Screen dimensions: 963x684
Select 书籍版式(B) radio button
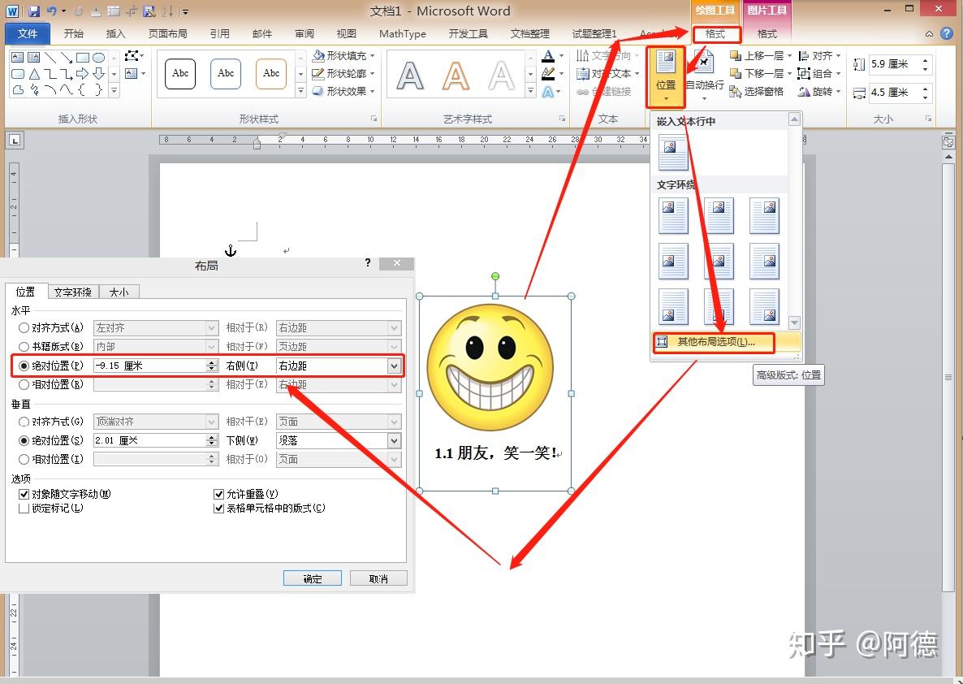pos(24,347)
